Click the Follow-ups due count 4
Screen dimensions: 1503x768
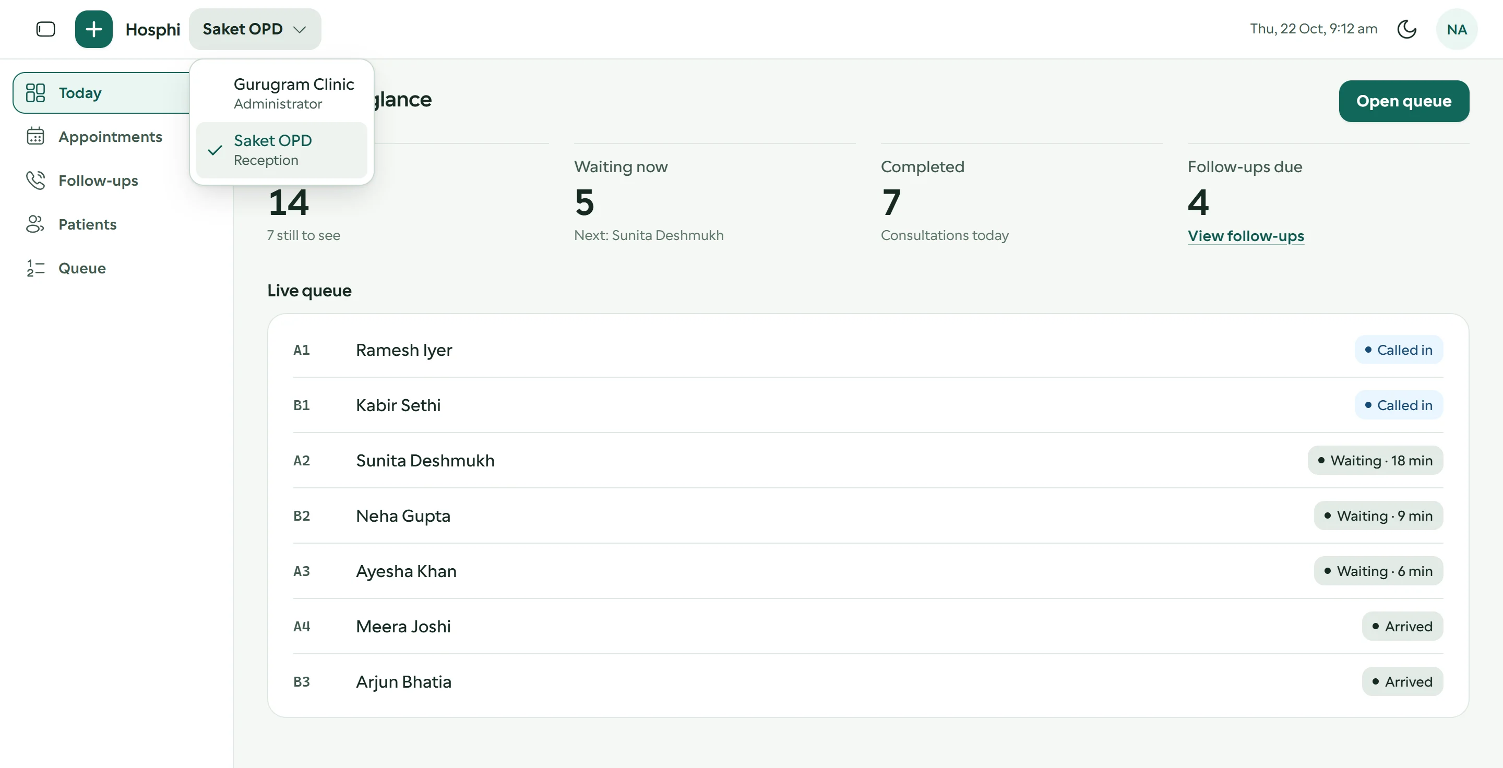point(1198,202)
